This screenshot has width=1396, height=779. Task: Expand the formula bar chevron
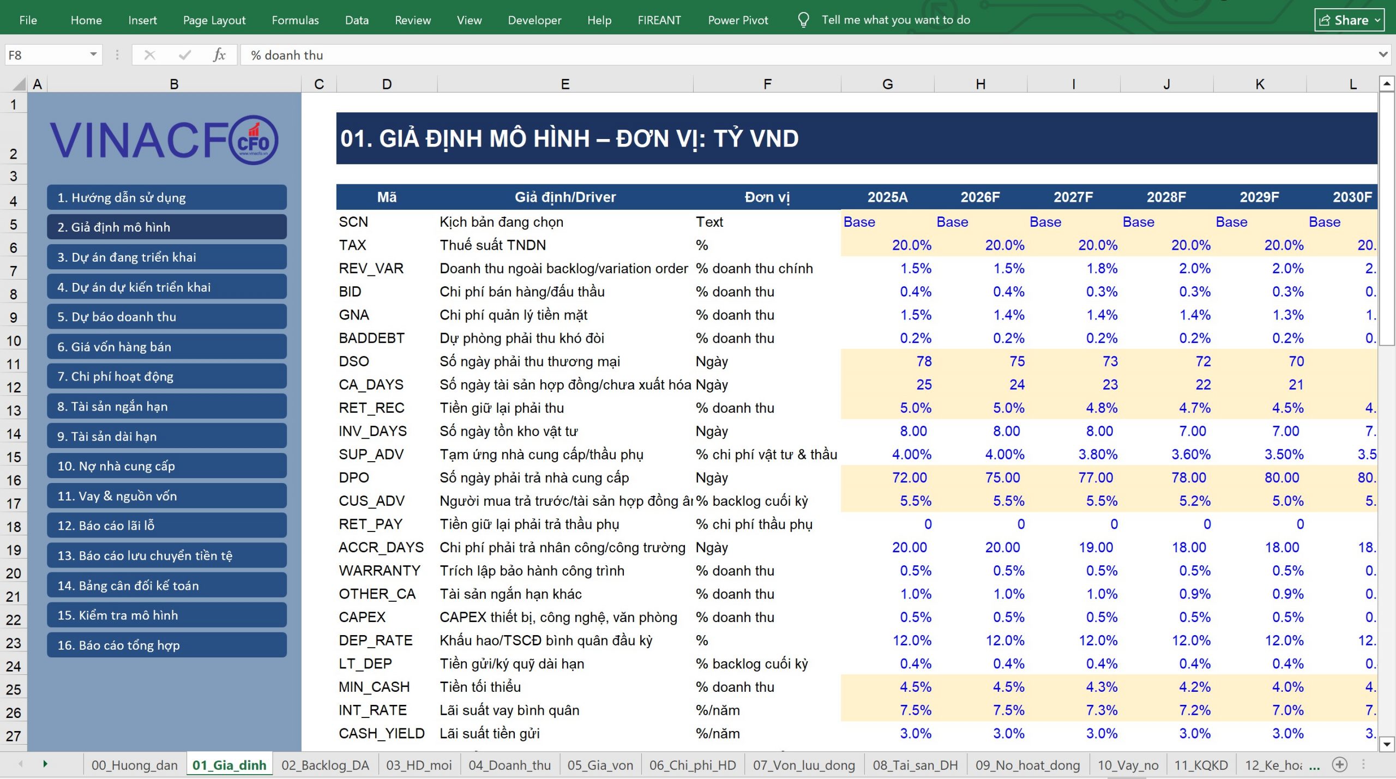coord(1383,55)
